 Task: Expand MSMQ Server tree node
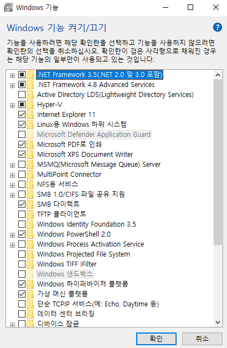(12, 165)
